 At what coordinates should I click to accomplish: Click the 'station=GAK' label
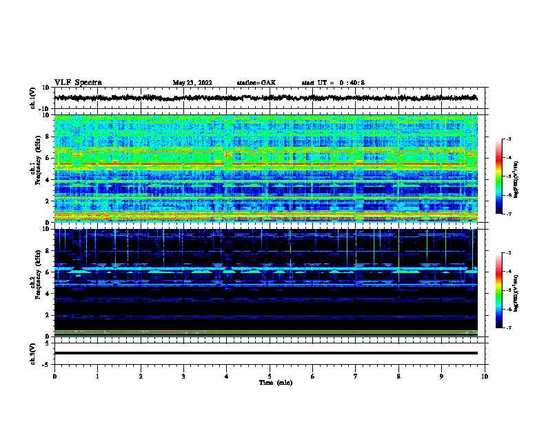click(256, 83)
